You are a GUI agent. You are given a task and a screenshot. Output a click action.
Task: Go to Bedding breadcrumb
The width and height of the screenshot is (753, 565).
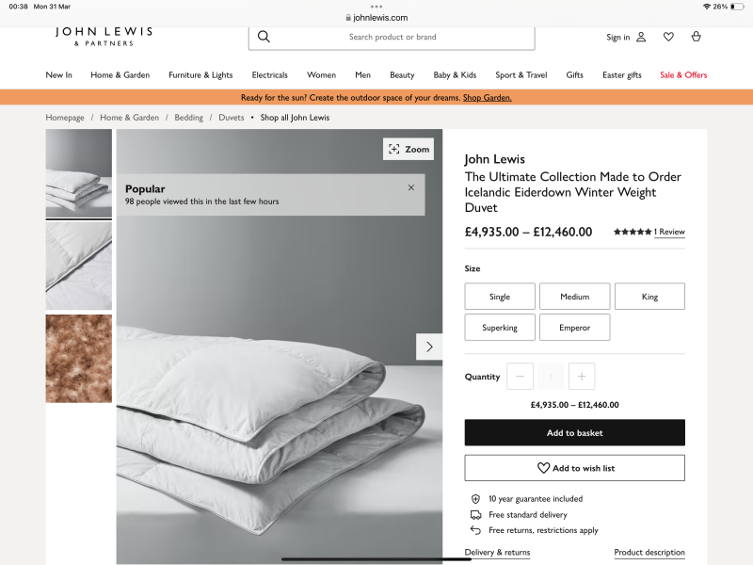click(189, 117)
